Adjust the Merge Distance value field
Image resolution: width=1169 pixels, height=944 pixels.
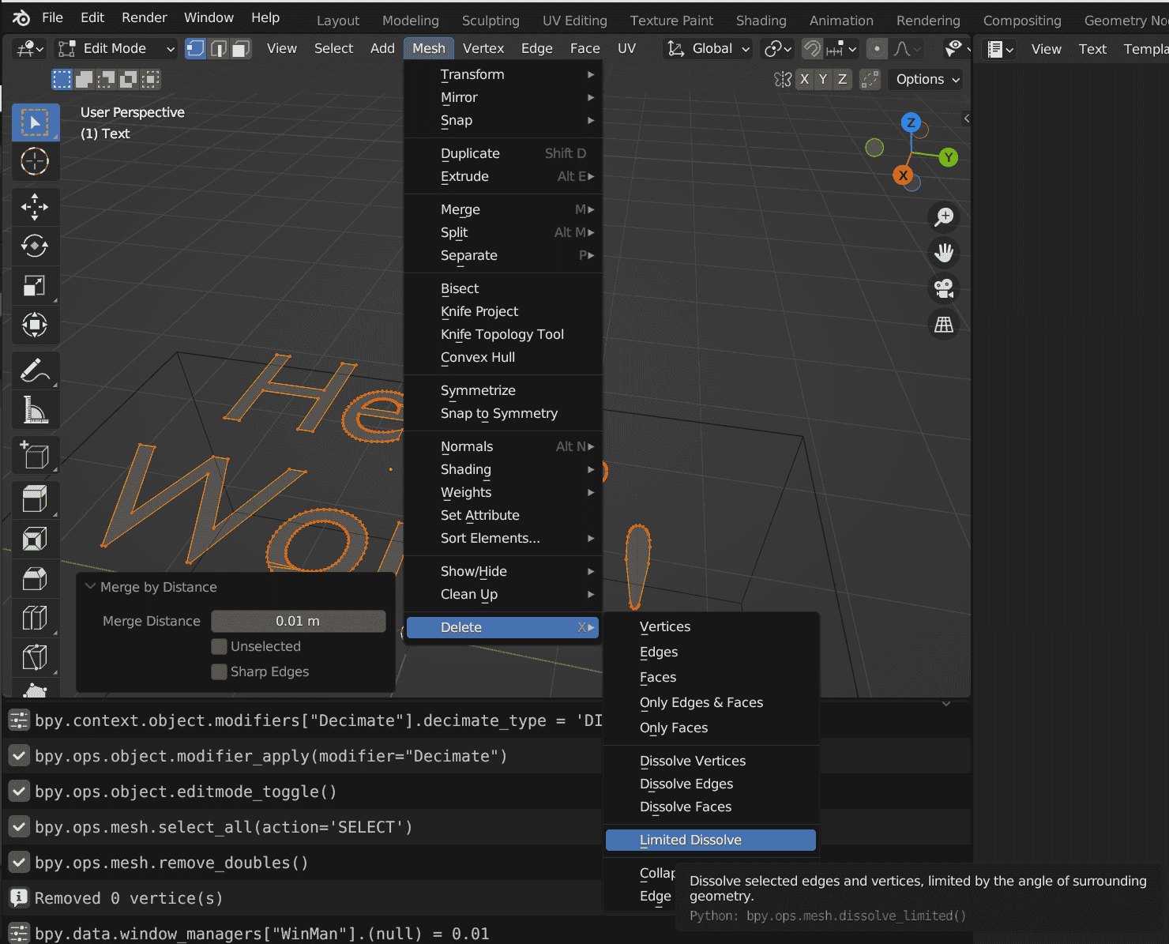[x=298, y=621]
